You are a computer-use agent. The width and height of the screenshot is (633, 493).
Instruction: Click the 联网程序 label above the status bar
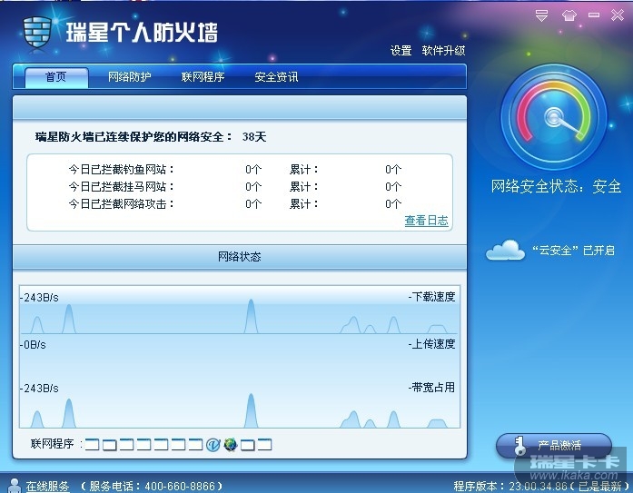[56, 444]
